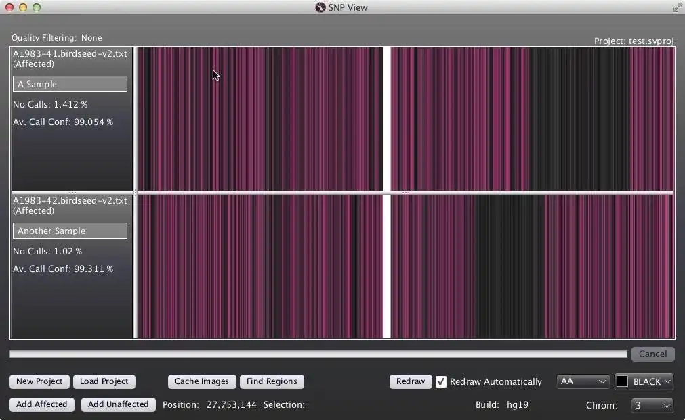Viewport: 685px width, 420px height.
Task: Click the 'No Calls: 1.412 %' text
Action: (x=50, y=105)
